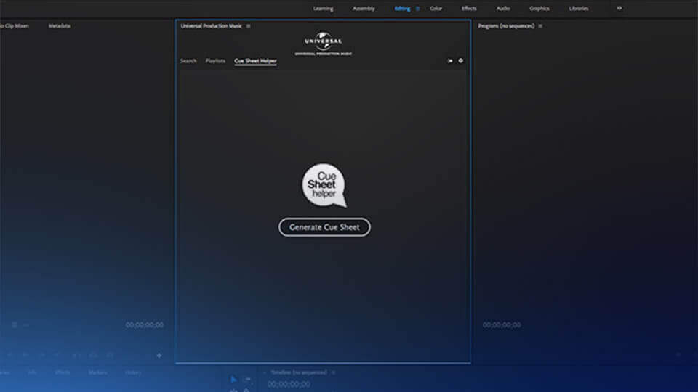Switch to the Search tab
This screenshot has height=392, width=698.
click(188, 61)
